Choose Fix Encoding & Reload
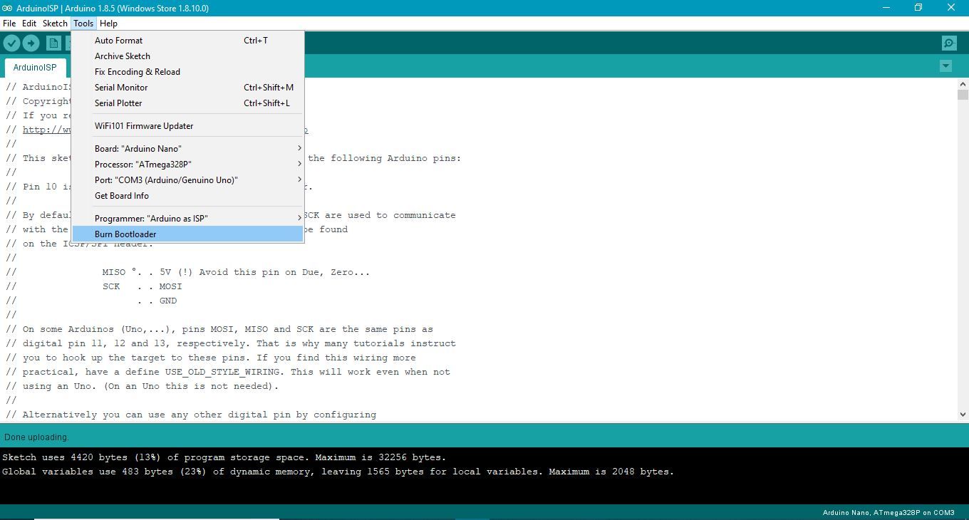This screenshot has width=969, height=520. coord(137,71)
